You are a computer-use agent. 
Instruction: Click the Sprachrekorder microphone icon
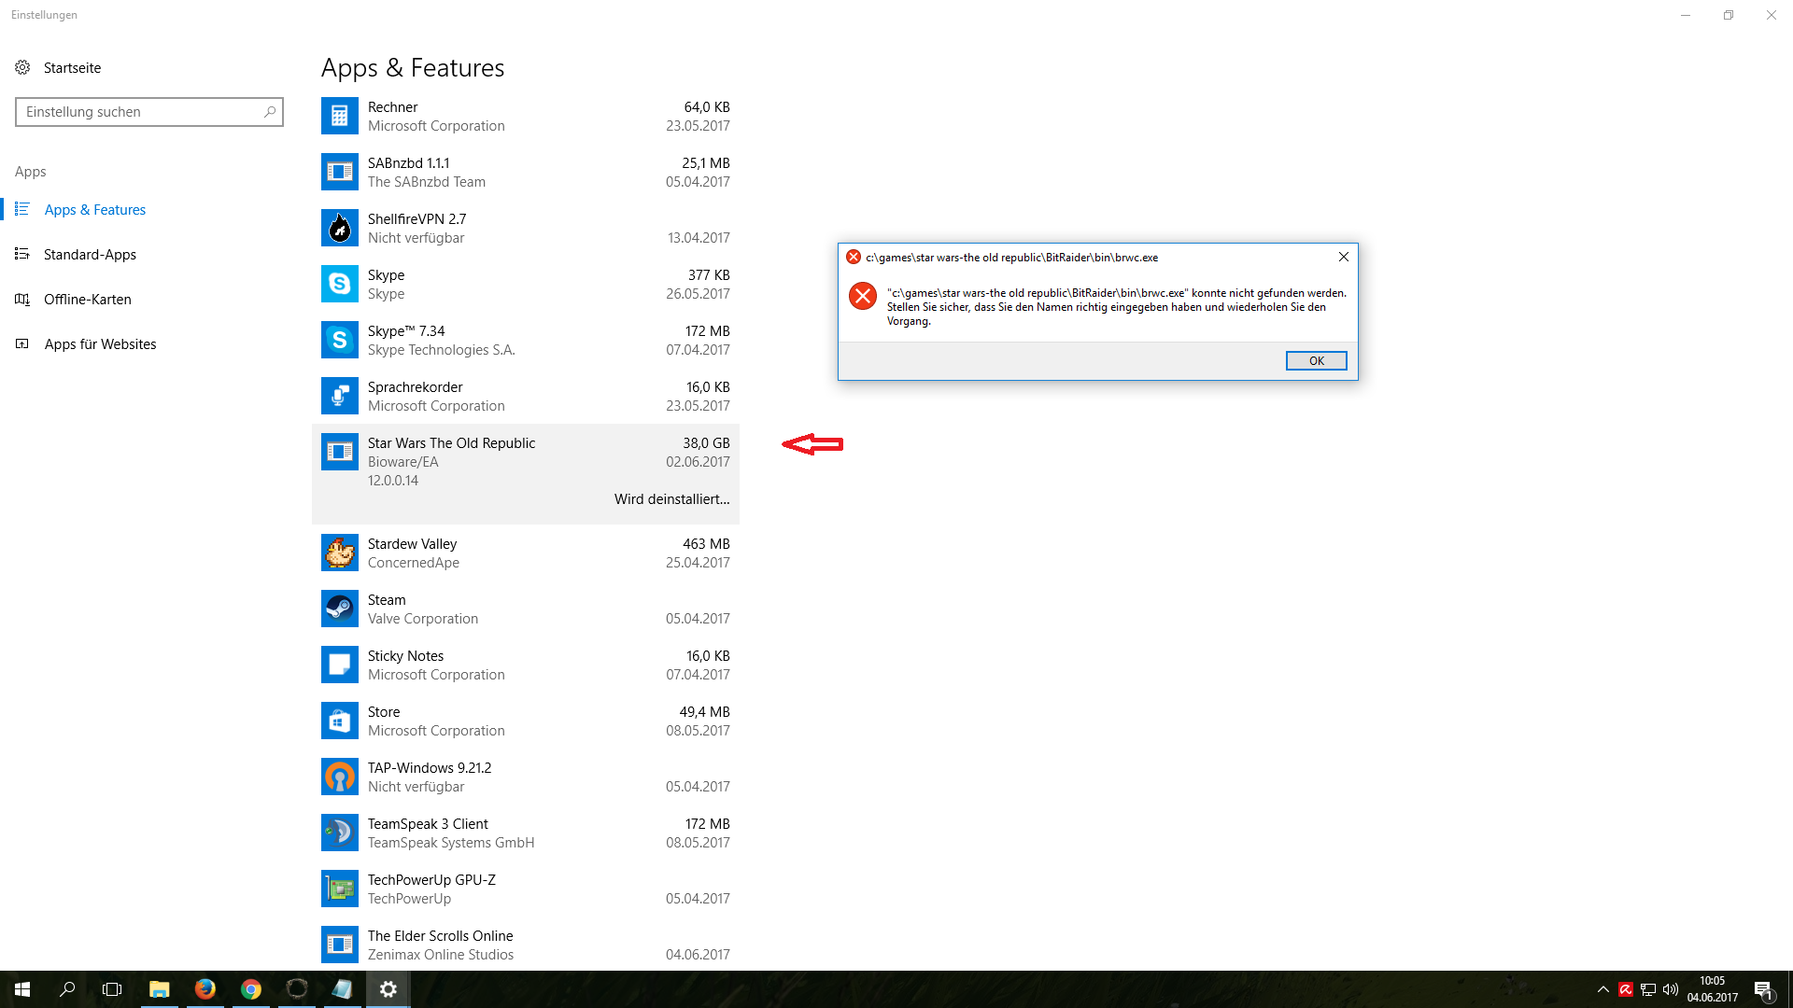click(339, 396)
